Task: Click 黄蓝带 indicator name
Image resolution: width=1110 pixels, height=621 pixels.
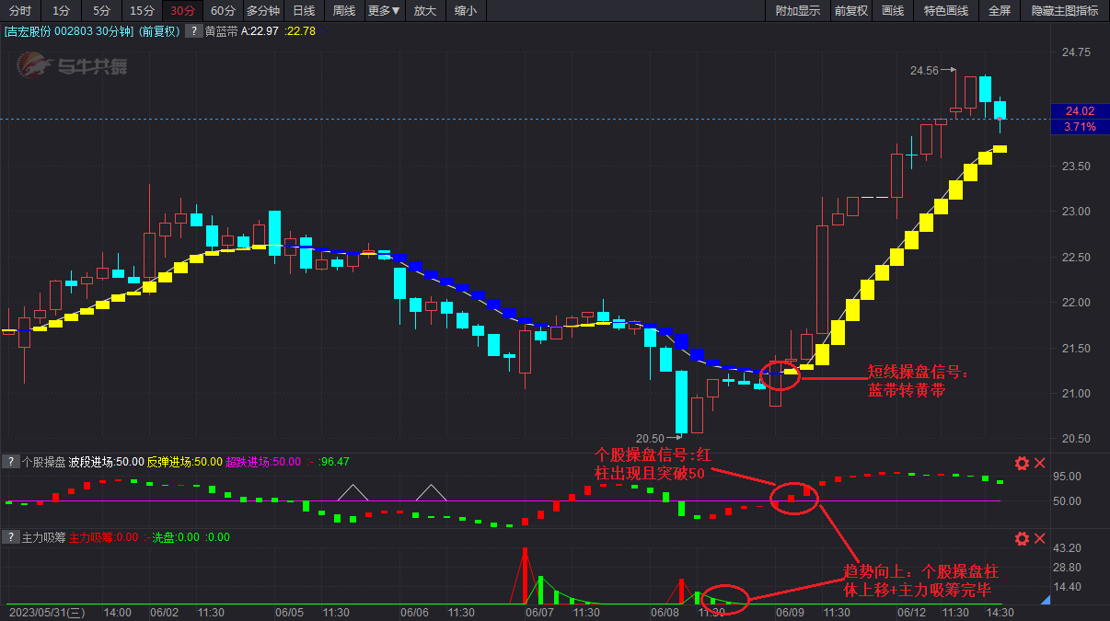Action: click(x=221, y=30)
